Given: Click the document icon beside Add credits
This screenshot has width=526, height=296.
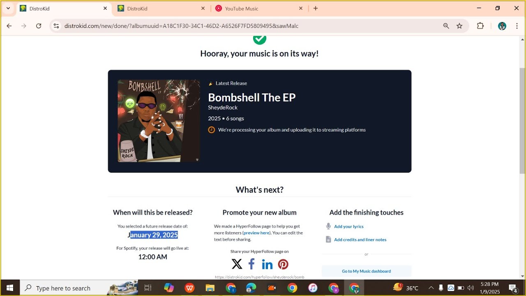Looking at the screenshot, I should coord(328,239).
